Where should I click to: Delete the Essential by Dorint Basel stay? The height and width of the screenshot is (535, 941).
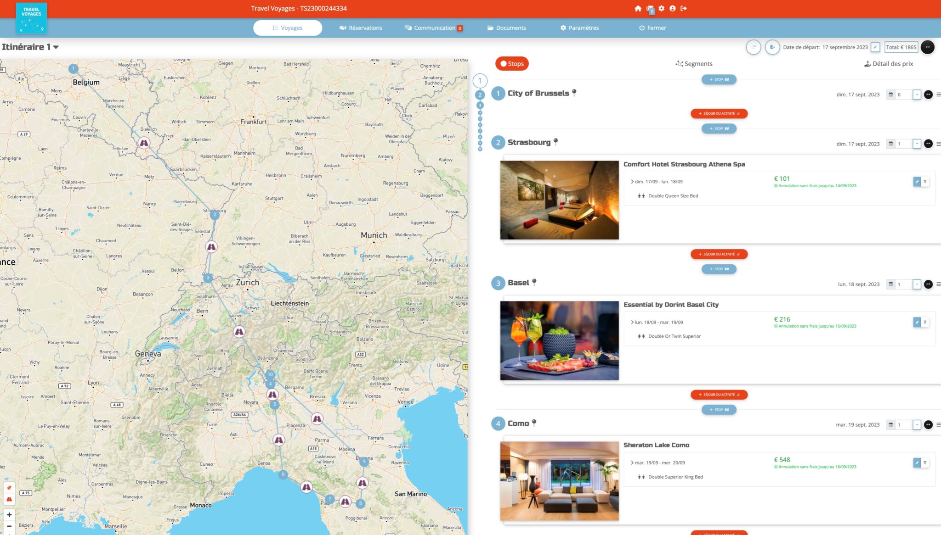coord(925,322)
